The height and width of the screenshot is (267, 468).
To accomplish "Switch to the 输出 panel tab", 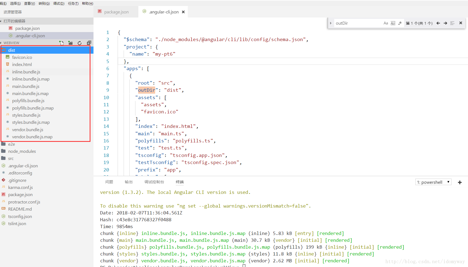I will [x=129, y=182].
